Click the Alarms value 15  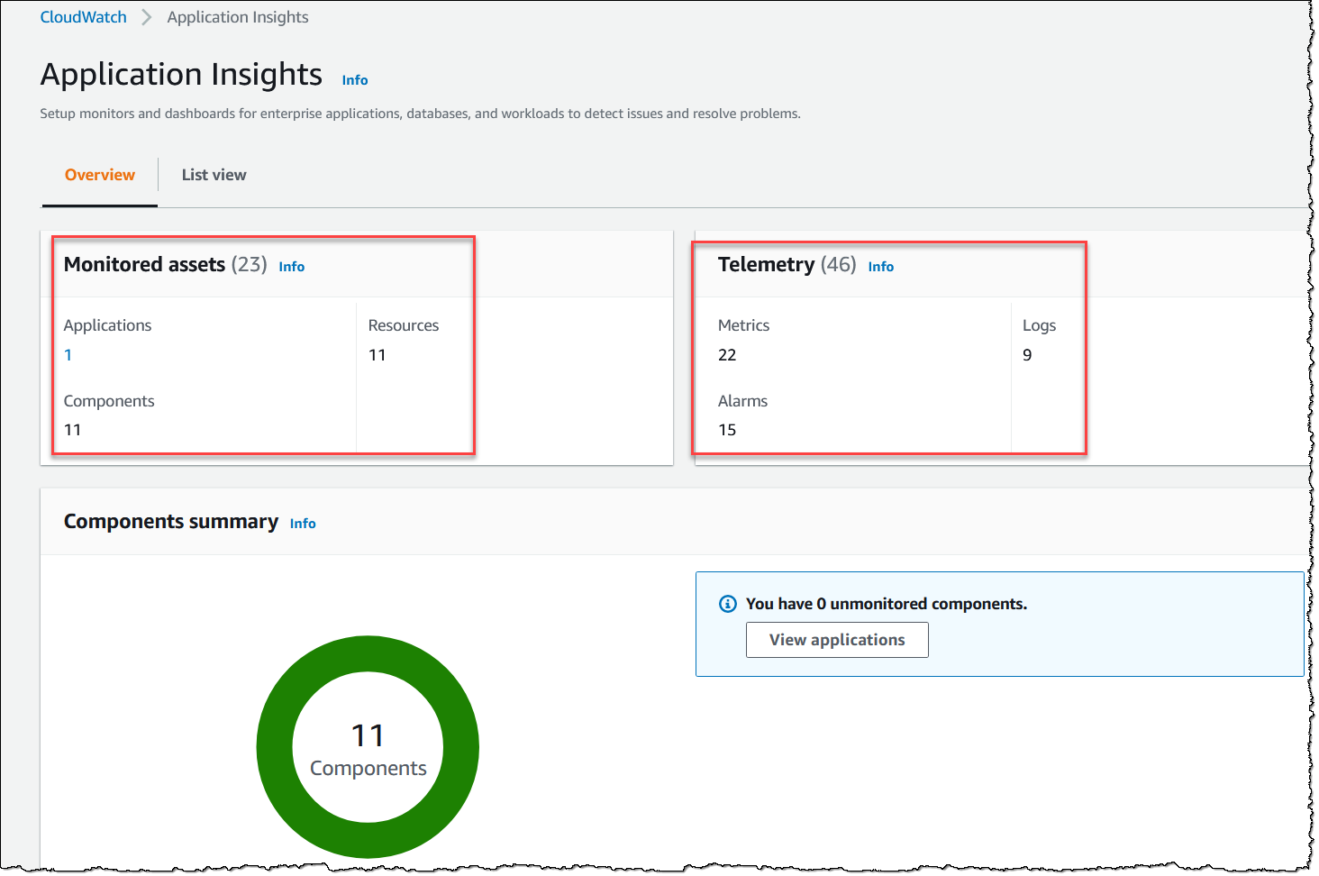[x=727, y=429]
